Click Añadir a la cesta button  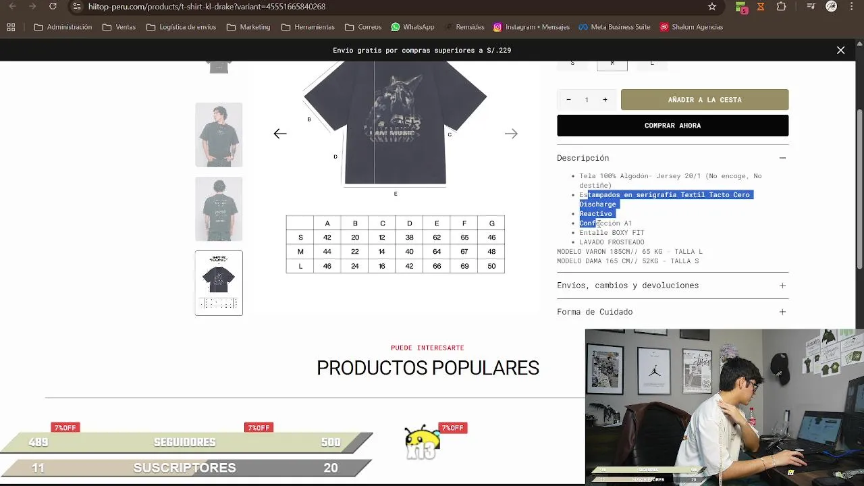(x=705, y=100)
